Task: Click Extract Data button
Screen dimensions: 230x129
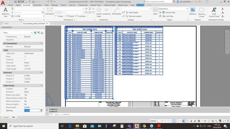Action: tap(169, 13)
